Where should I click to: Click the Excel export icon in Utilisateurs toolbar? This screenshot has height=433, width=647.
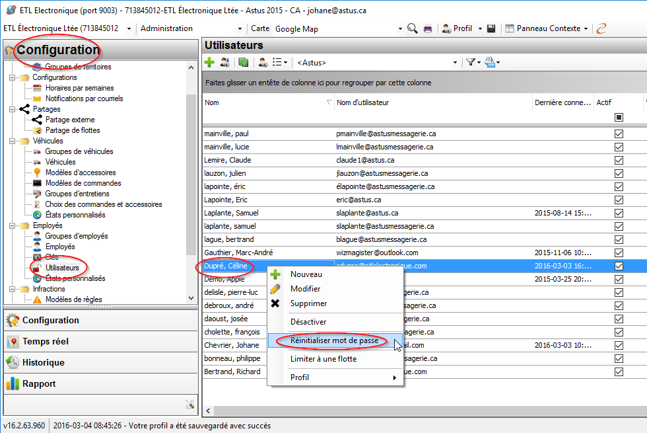tap(244, 62)
